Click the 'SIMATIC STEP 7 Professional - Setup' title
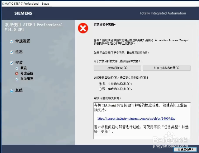The height and width of the screenshot is (153, 199). click(26, 4)
